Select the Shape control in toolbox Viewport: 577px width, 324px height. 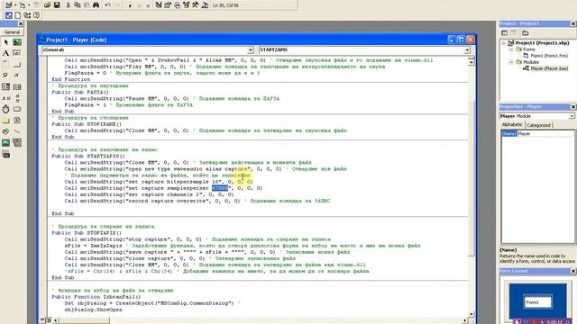[6, 131]
